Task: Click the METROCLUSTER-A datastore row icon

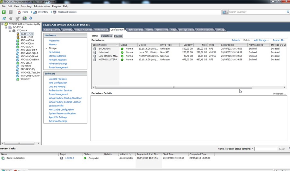Action: 95,59
